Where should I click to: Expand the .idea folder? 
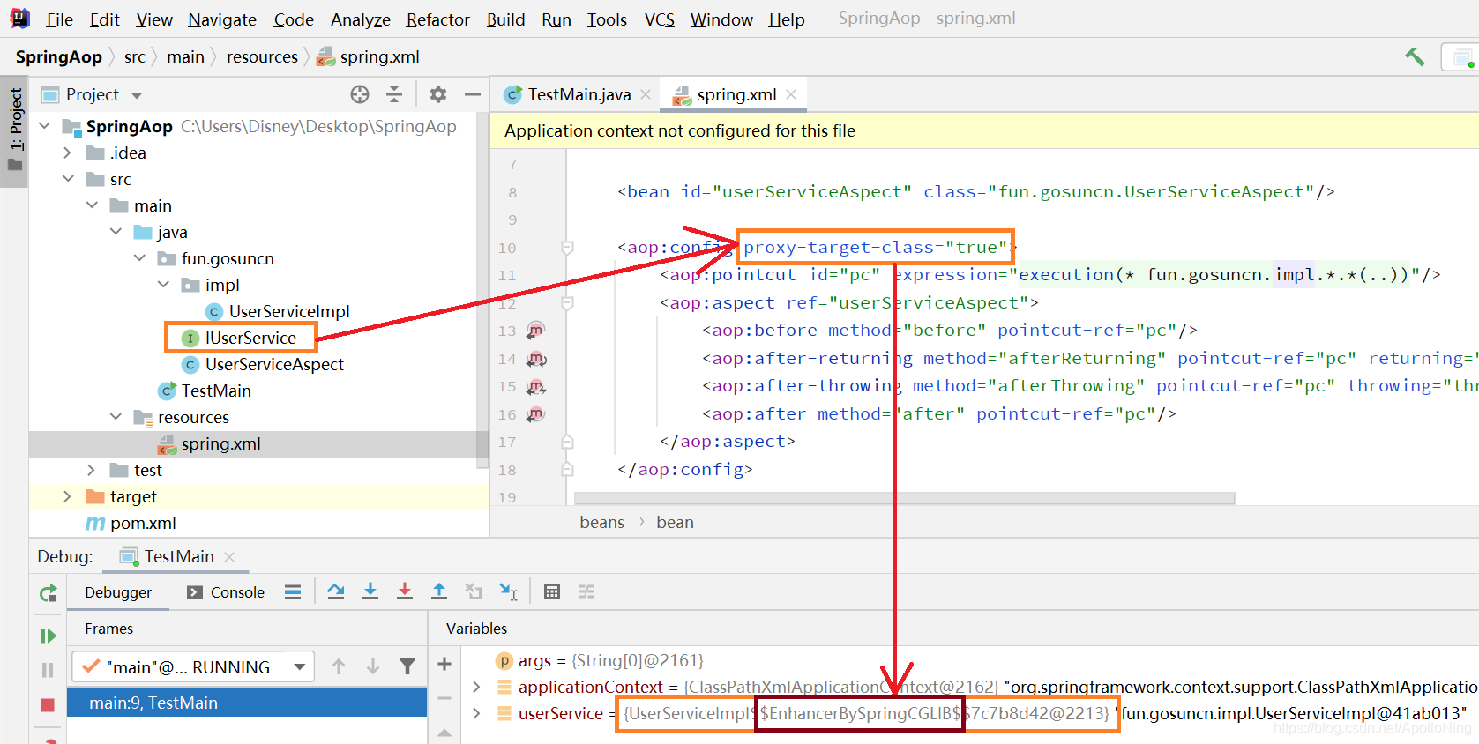68,153
